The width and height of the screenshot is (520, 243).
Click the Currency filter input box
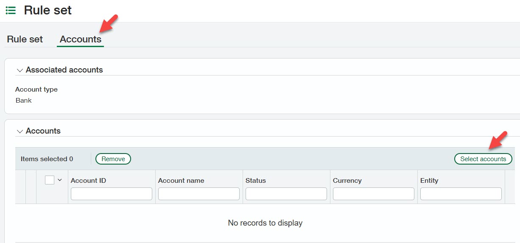coord(374,194)
